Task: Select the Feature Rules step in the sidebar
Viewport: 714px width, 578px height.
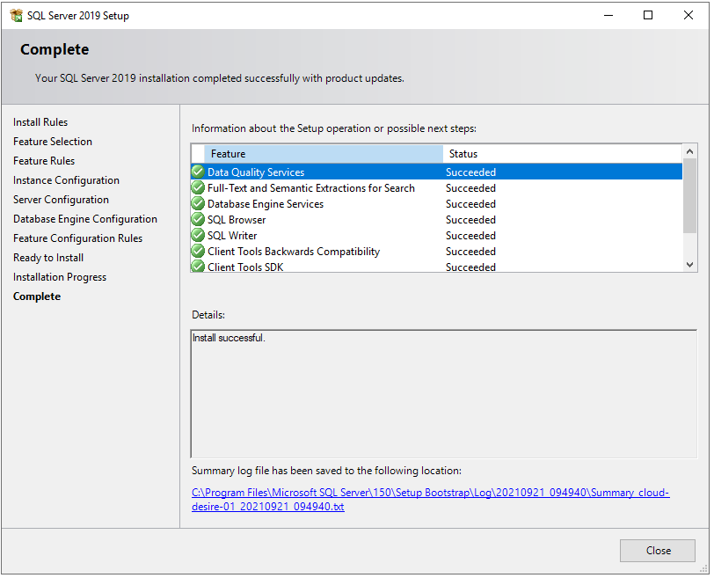Action: coord(44,161)
